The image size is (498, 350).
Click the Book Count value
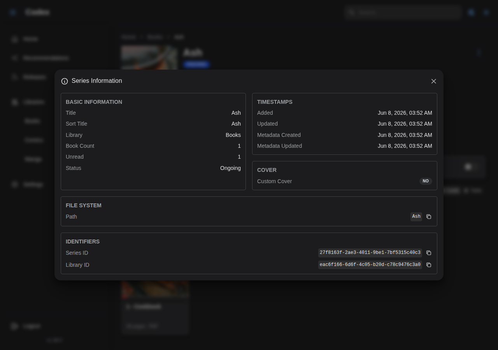(x=239, y=146)
